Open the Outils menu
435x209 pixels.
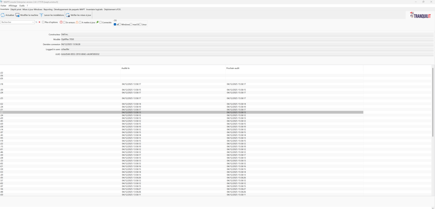click(x=22, y=6)
